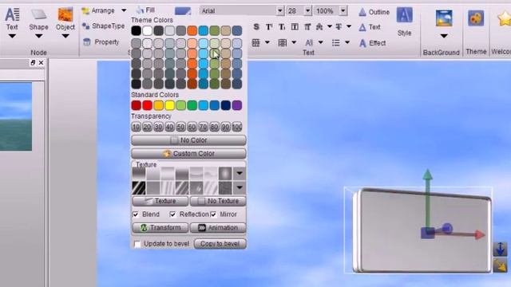Open the font size 28 dropdown
The image size is (511, 287).
coord(308,10)
